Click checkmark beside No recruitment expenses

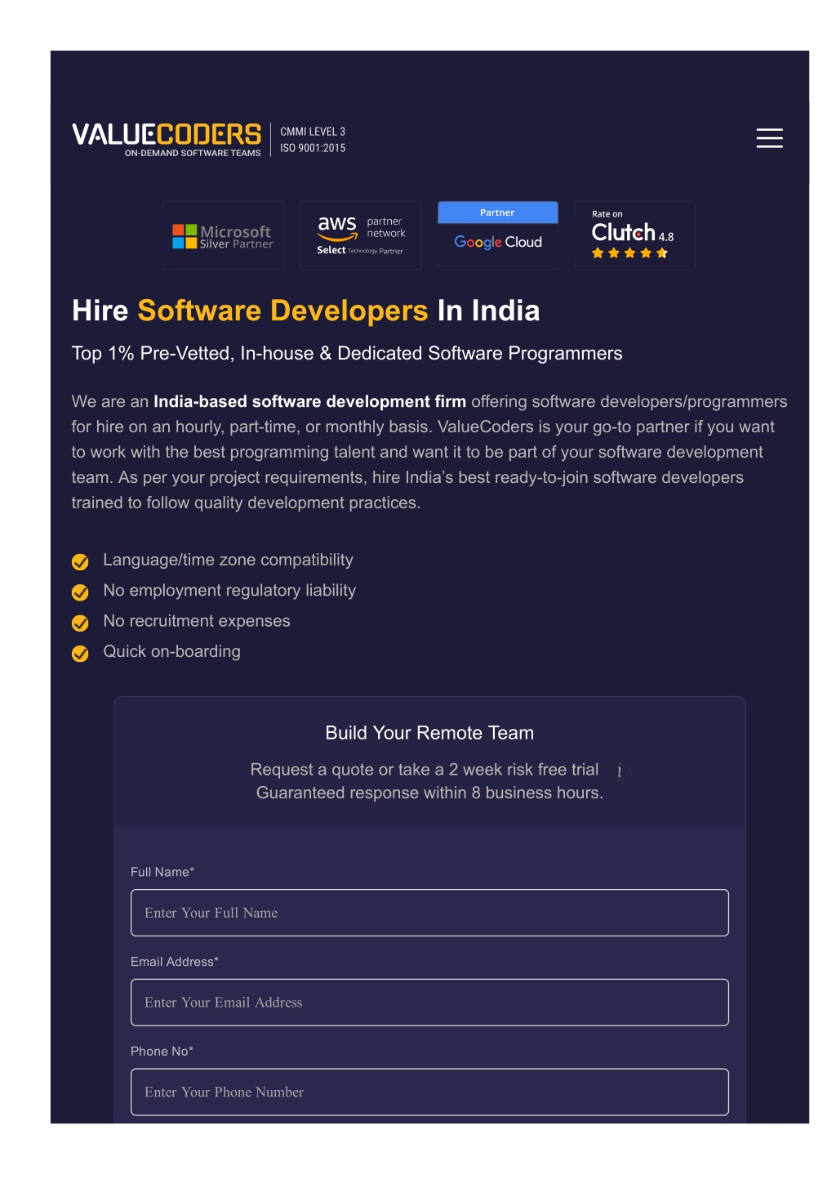80,623
